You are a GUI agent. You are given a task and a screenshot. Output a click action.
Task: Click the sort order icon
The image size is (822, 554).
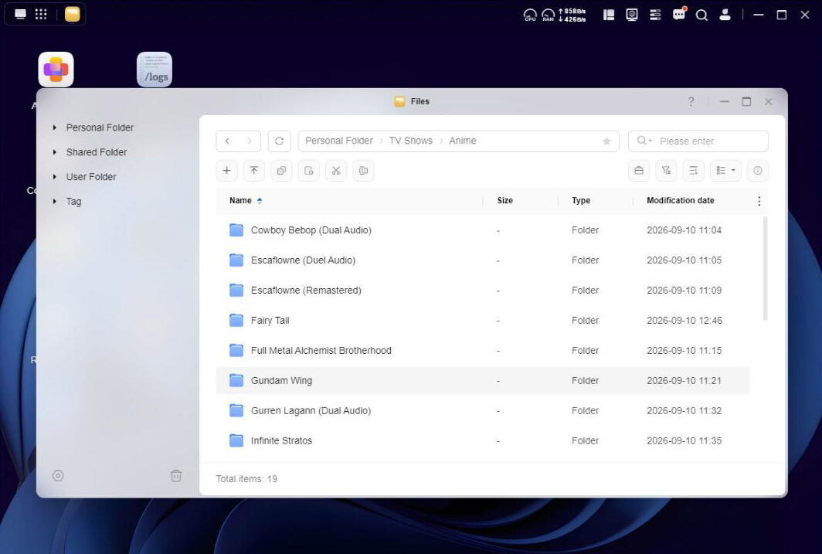(x=693, y=170)
